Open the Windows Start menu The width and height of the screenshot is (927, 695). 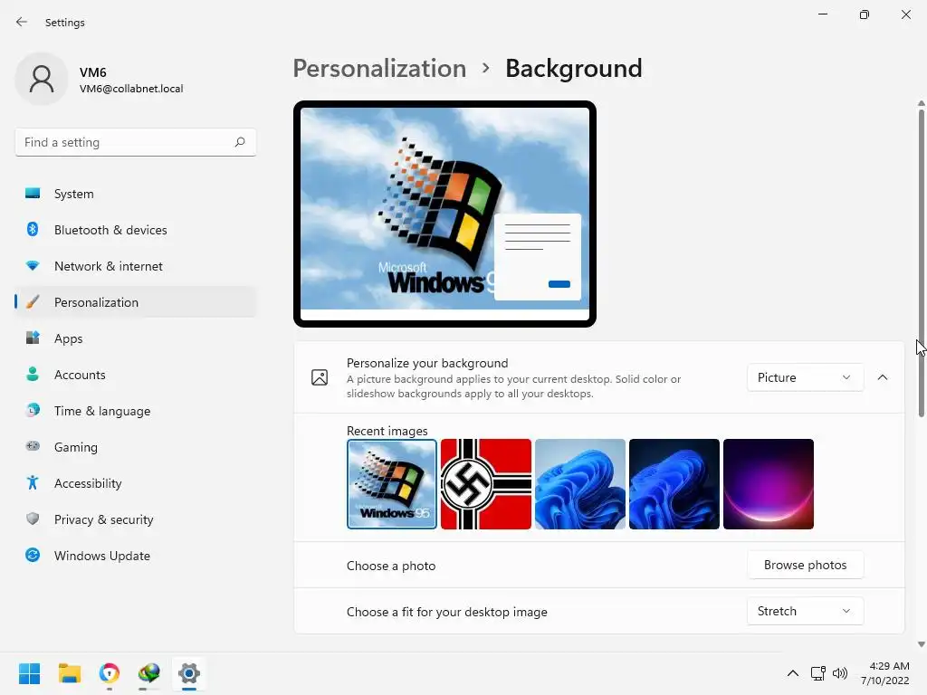pyautogui.click(x=30, y=673)
